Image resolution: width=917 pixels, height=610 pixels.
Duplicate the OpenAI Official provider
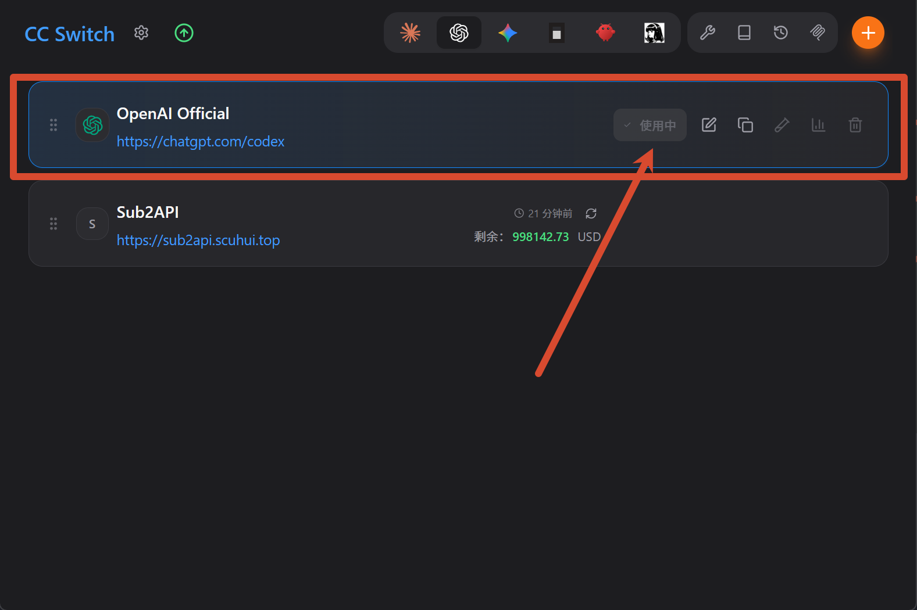[x=745, y=125]
